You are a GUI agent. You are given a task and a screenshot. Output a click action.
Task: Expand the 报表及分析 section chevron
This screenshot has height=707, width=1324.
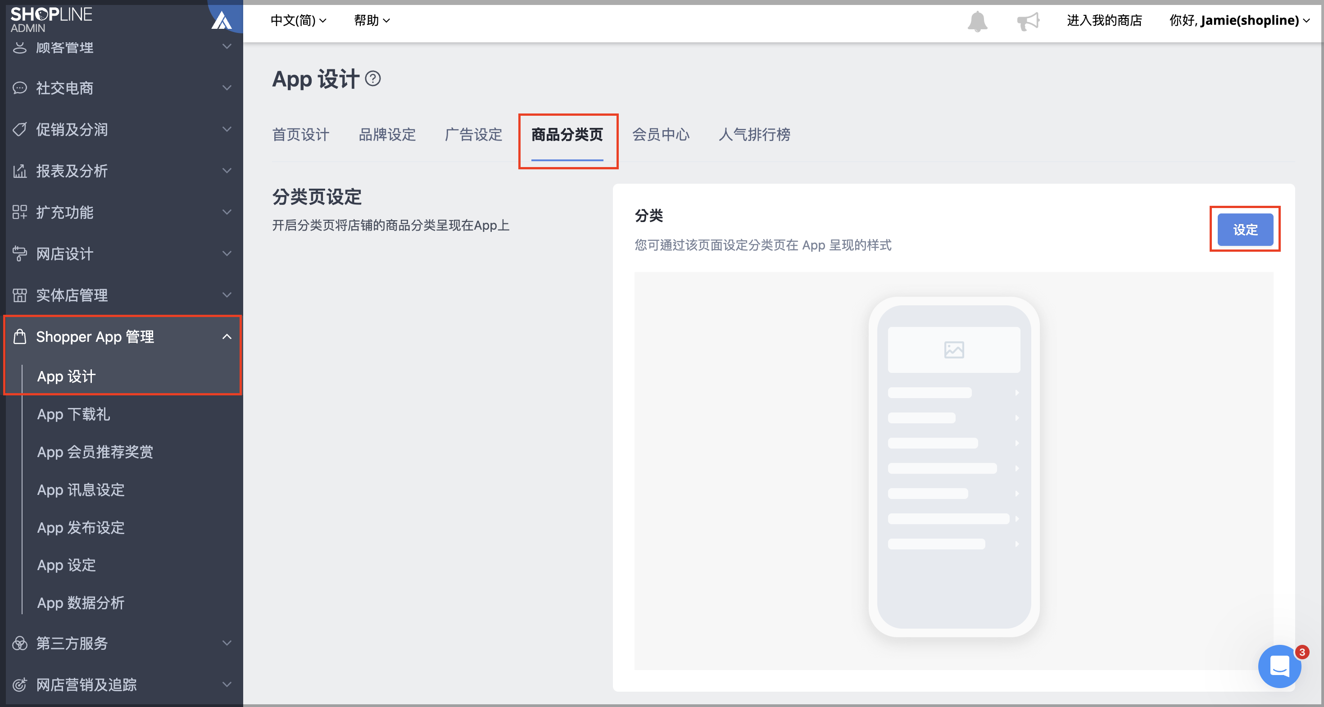pyautogui.click(x=227, y=171)
